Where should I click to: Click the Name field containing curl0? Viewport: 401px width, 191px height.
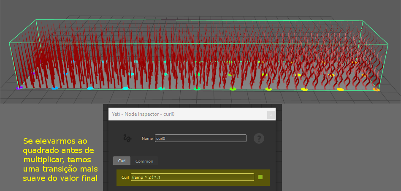200,138
